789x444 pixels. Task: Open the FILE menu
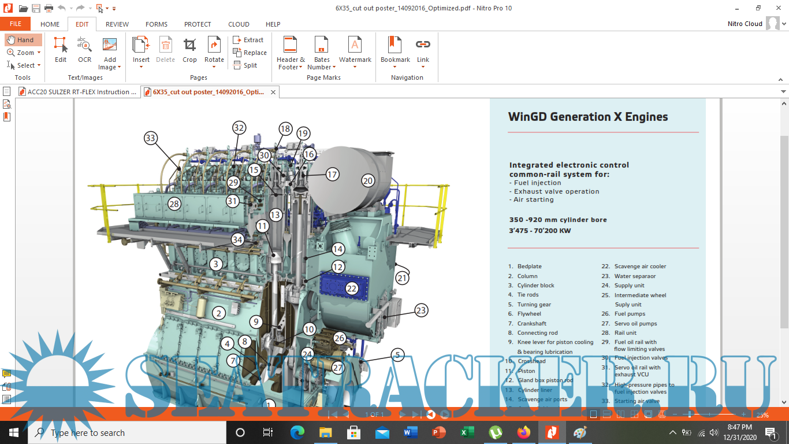click(x=16, y=24)
